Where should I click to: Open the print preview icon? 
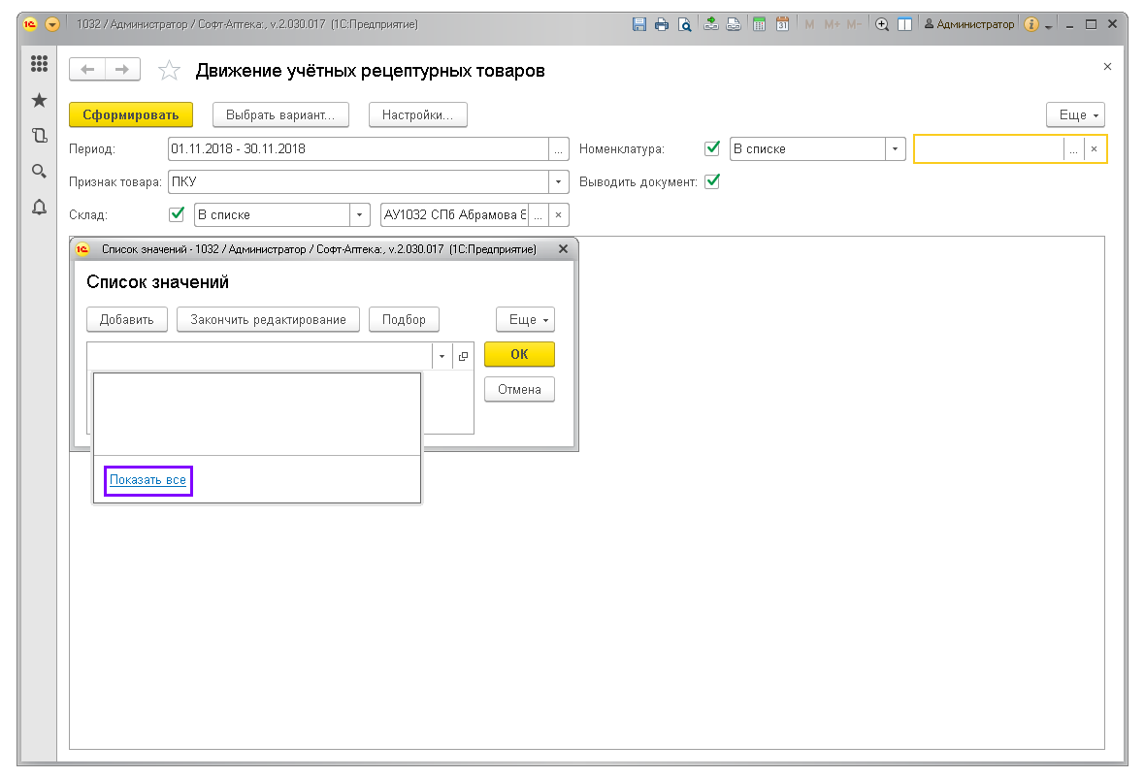(x=685, y=24)
